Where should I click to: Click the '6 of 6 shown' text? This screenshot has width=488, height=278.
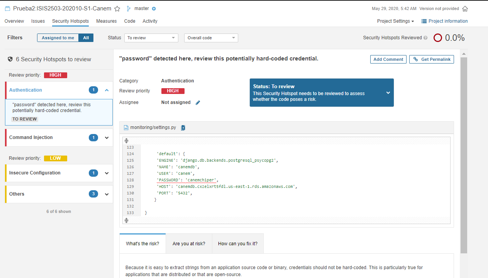(x=59, y=211)
